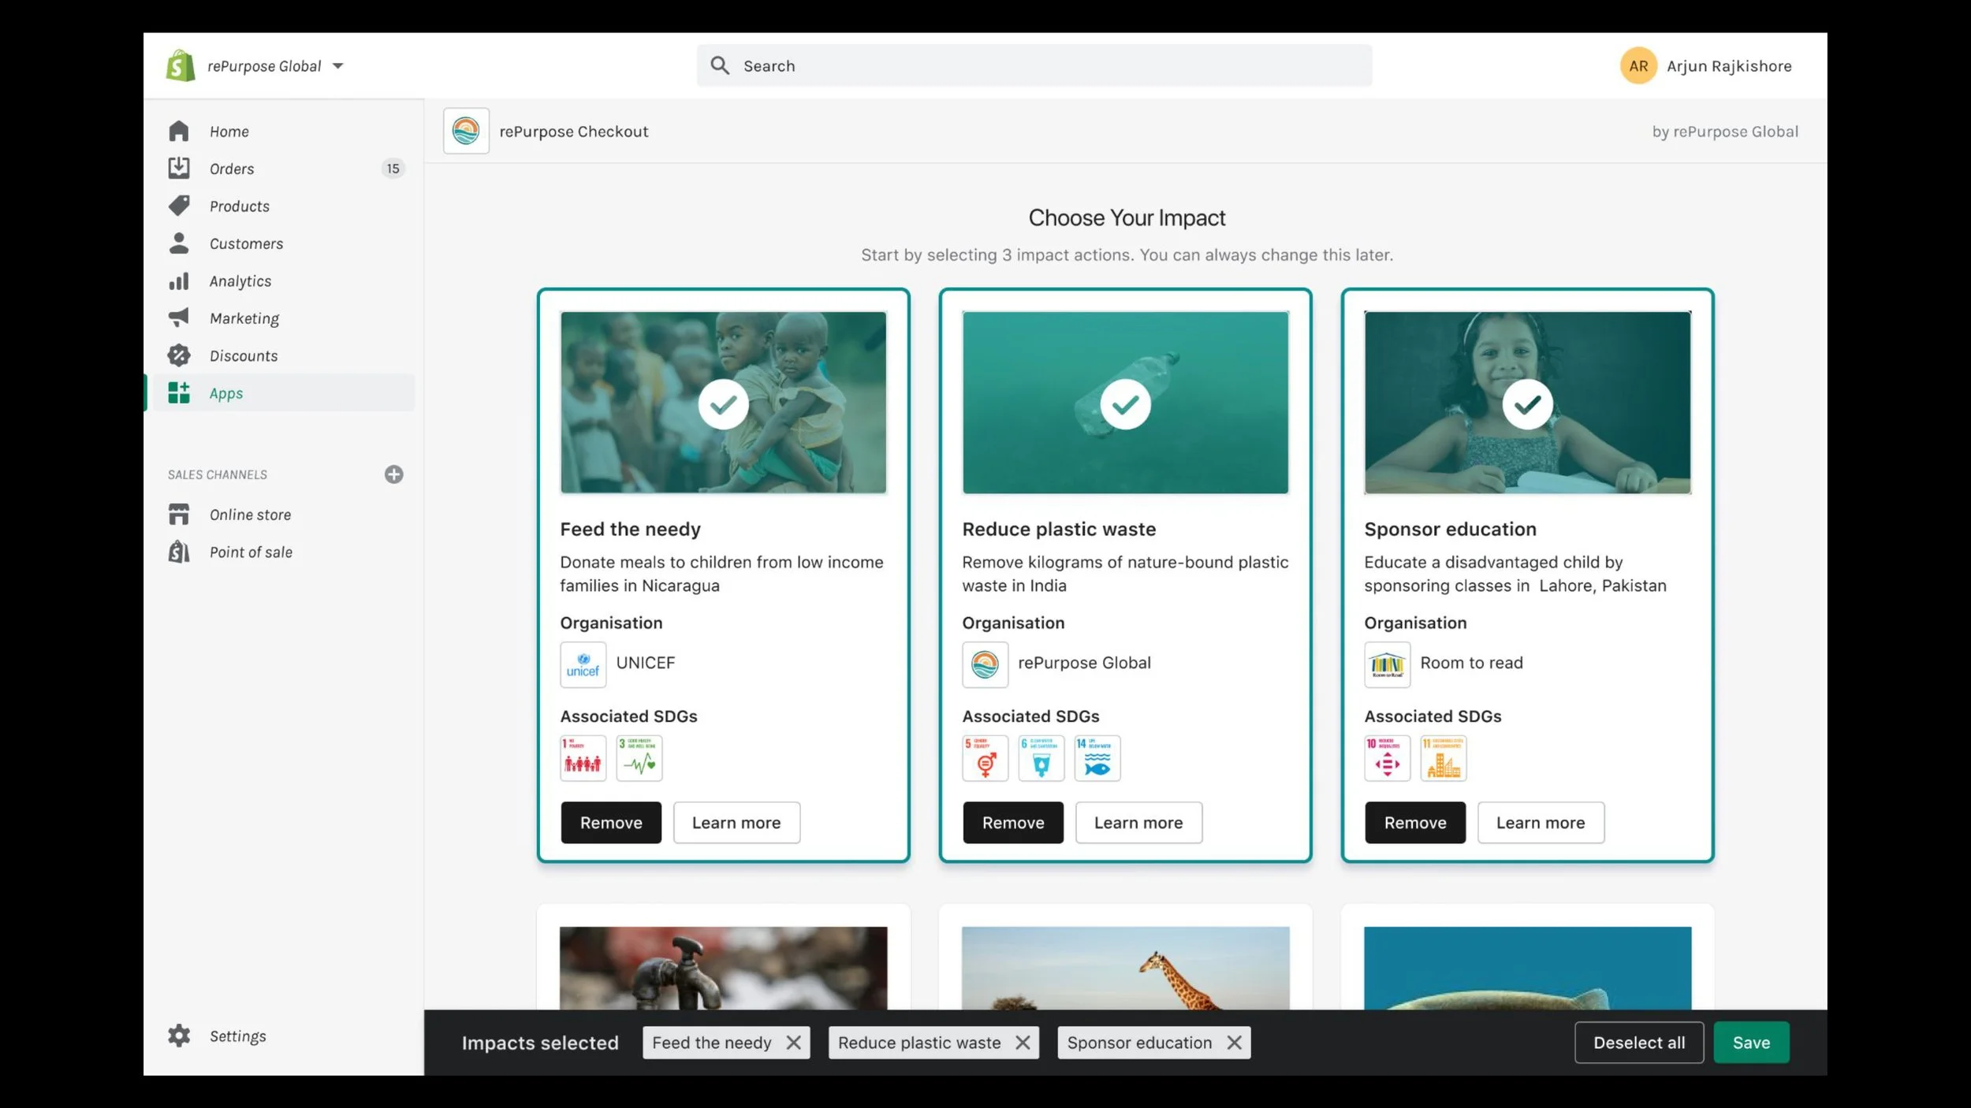
Task: Open the Analytics bar chart icon
Action: 179,281
